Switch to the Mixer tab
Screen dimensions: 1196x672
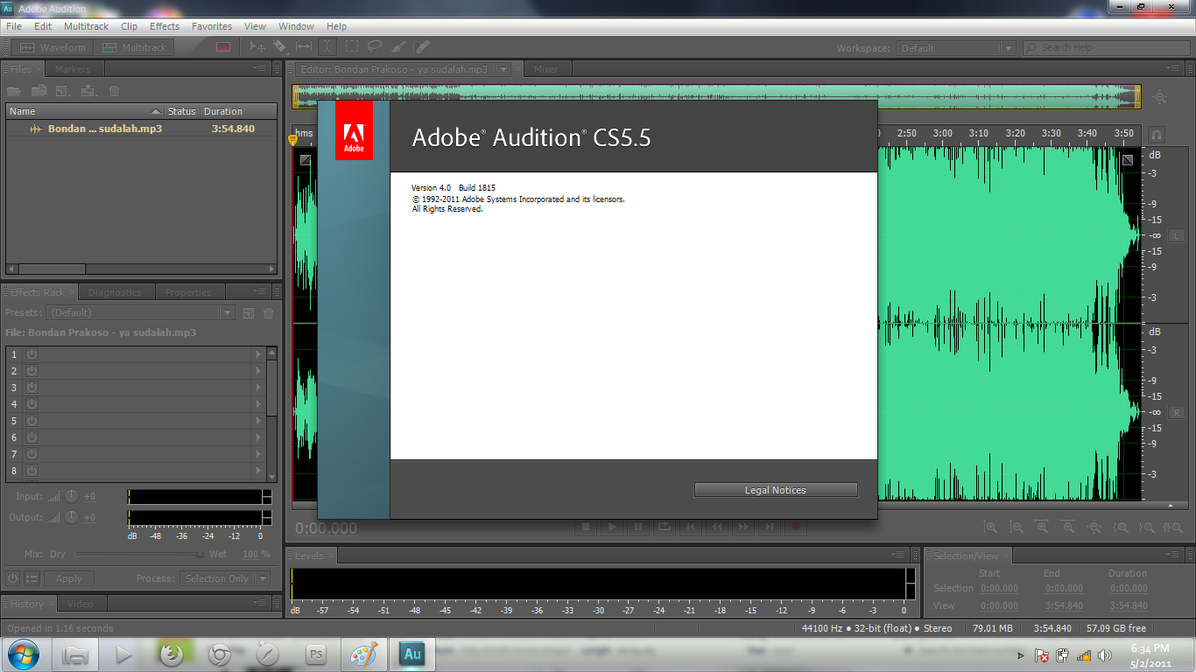click(545, 69)
